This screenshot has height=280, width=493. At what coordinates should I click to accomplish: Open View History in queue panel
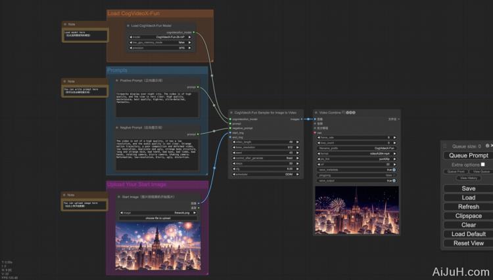(x=469, y=178)
